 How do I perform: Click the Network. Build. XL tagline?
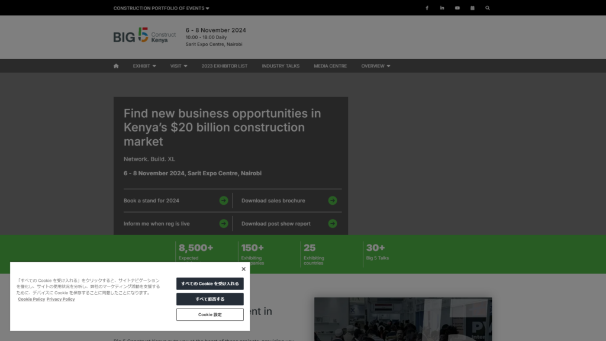pyautogui.click(x=149, y=159)
